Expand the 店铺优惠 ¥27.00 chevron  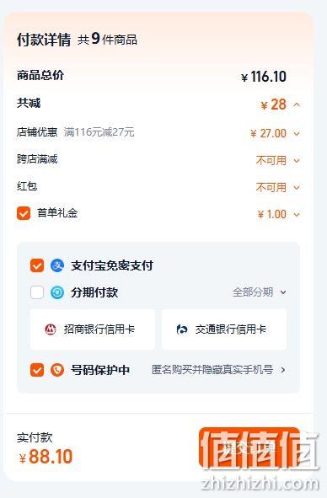point(297,134)
